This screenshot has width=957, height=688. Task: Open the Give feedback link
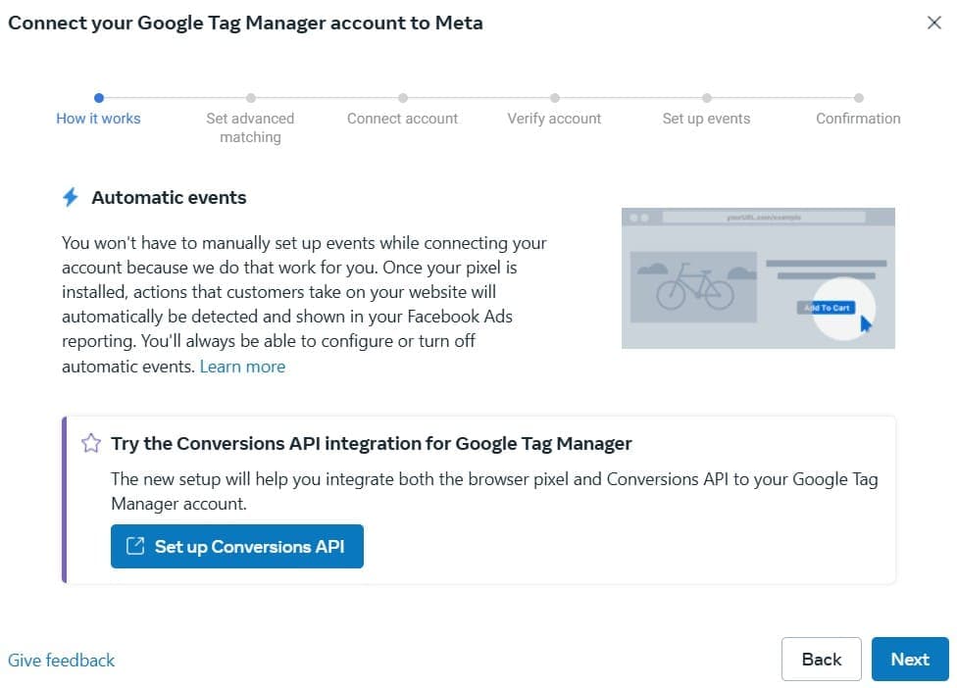coord(61,661)
